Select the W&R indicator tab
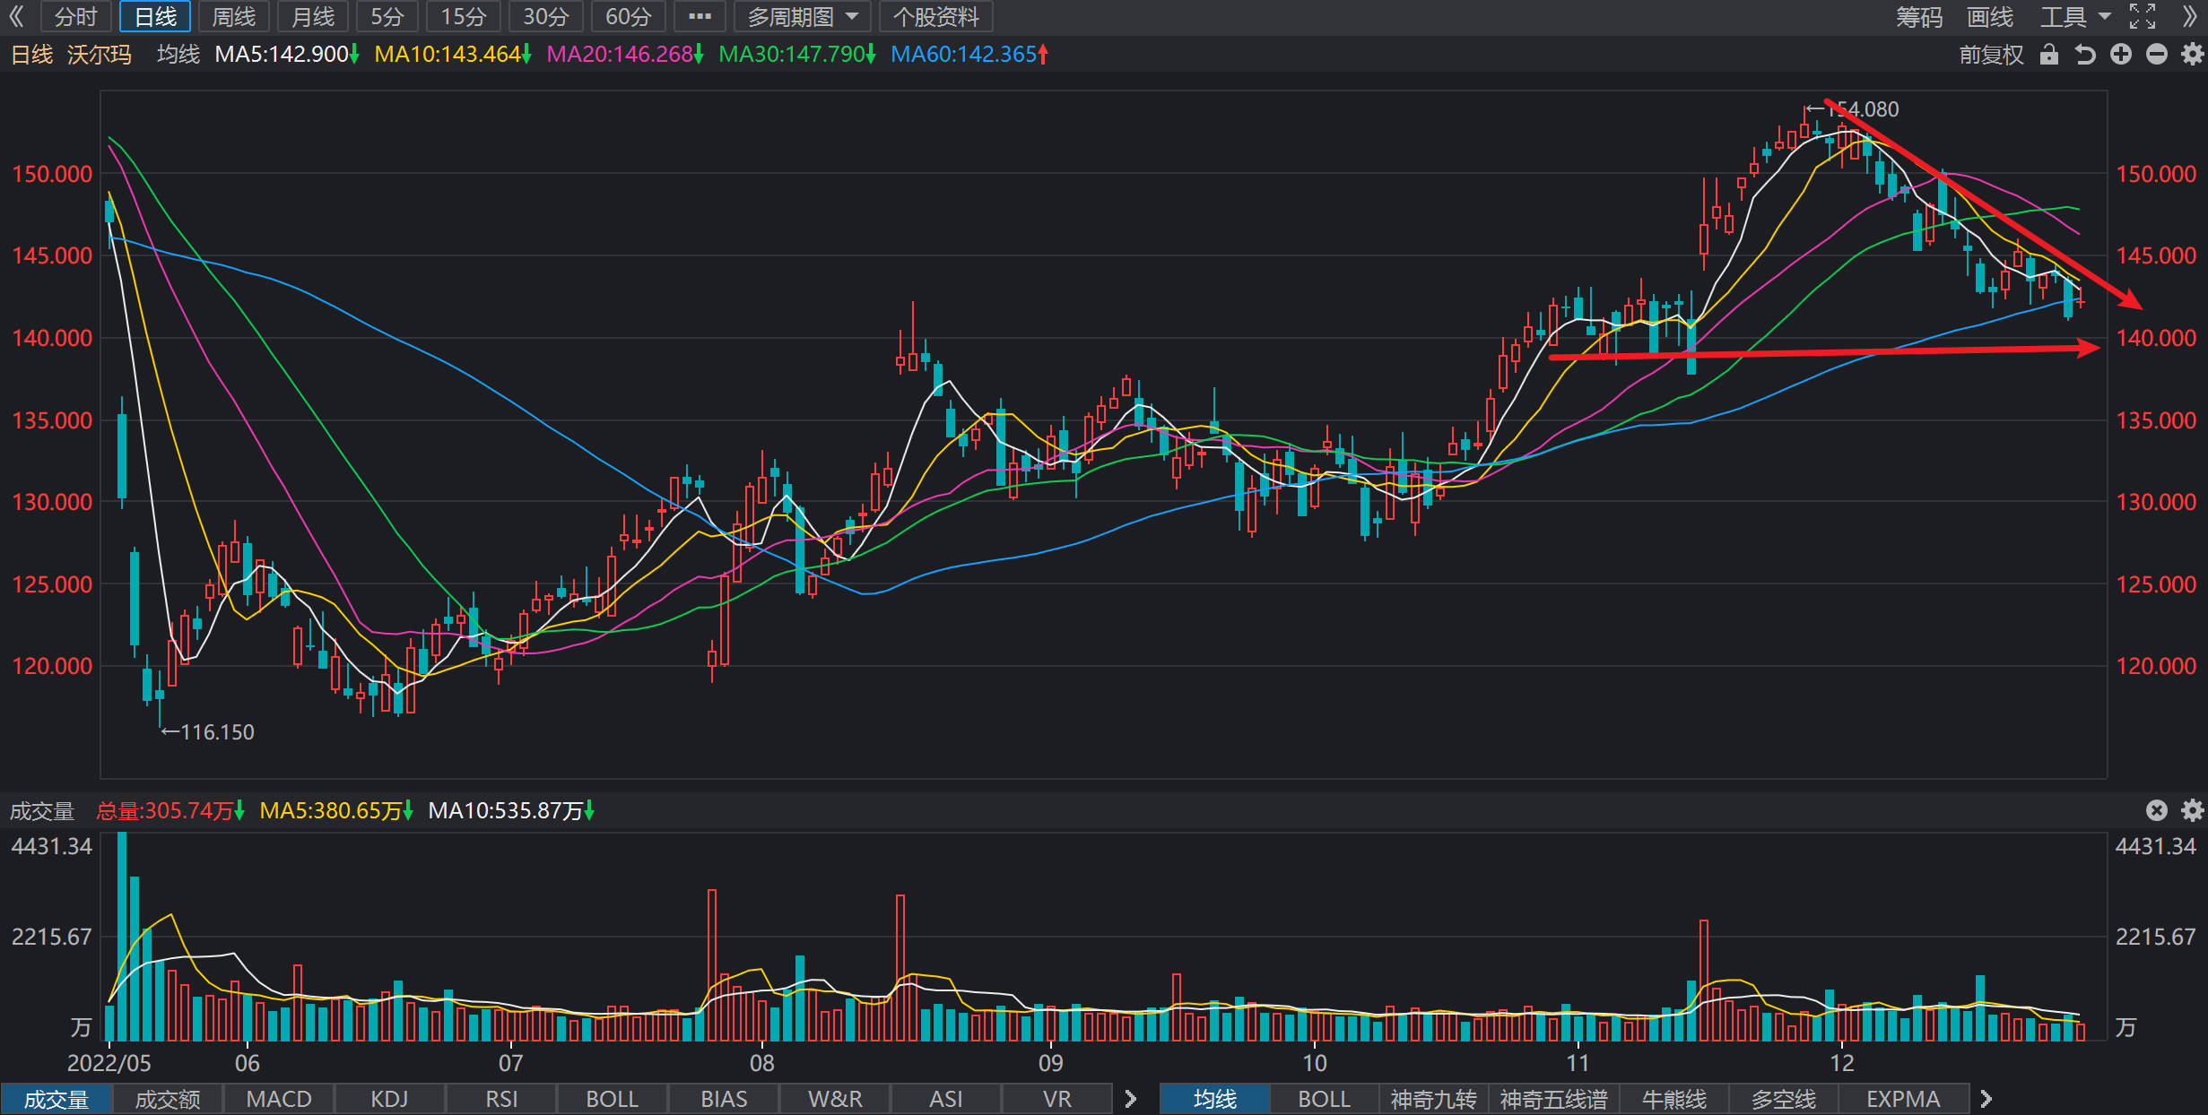Viewport: 2208px width, 1115px height. click(x=835, y=1099)
